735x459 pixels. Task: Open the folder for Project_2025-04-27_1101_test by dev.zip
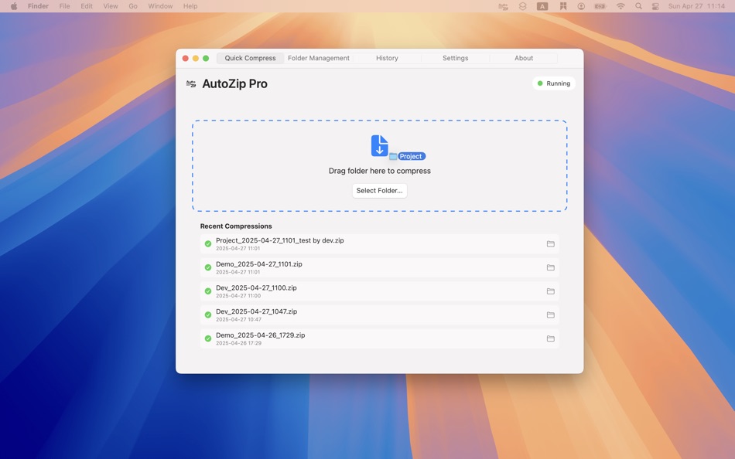(x=551, y=243)
